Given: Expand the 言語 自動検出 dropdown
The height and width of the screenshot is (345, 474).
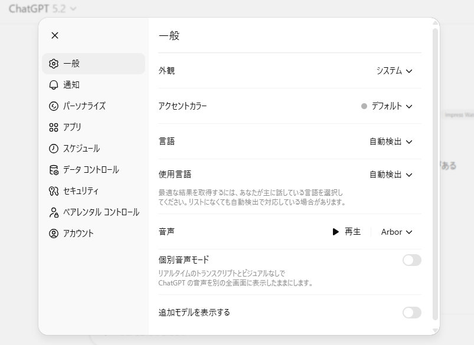Looking at the screenshot, I should click(x=391, y=142).
